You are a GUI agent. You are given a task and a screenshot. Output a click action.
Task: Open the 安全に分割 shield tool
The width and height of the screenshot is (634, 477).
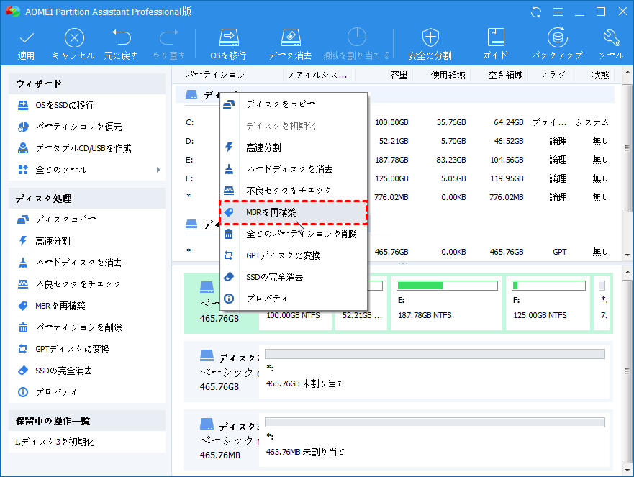click(430, 45)
